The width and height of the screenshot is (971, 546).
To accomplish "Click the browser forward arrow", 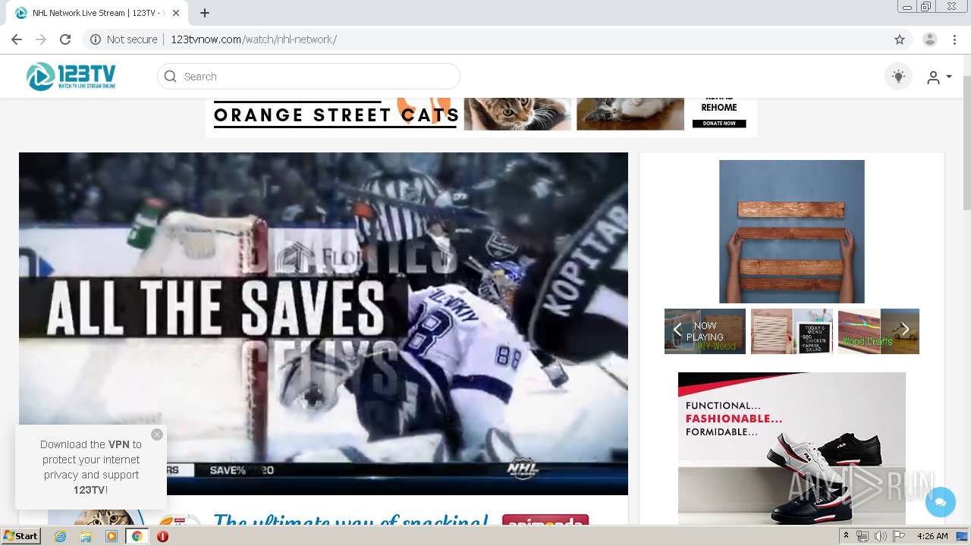I will (41, 39).
